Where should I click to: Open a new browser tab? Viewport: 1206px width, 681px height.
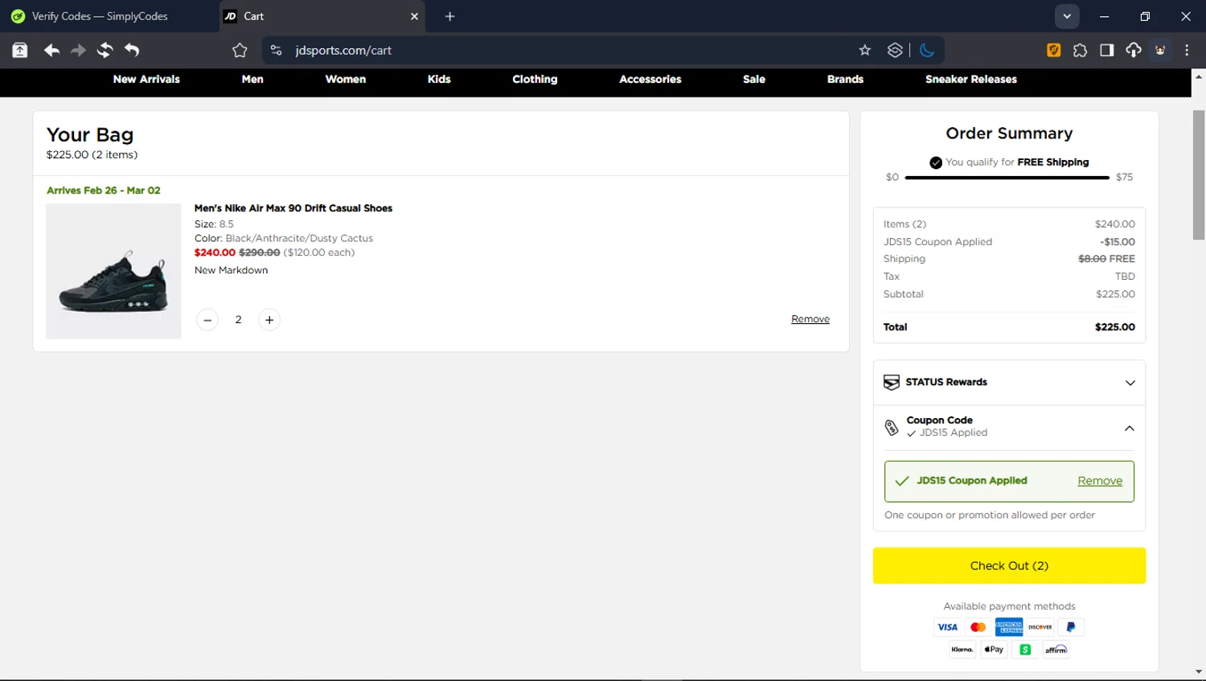(449, 16)
